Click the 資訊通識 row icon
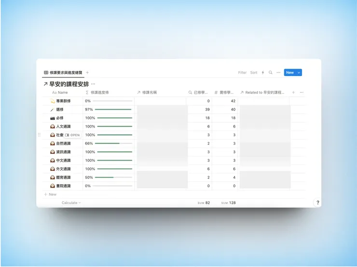Viewport: 357px width, 267px height. click(x=53, y=152)
